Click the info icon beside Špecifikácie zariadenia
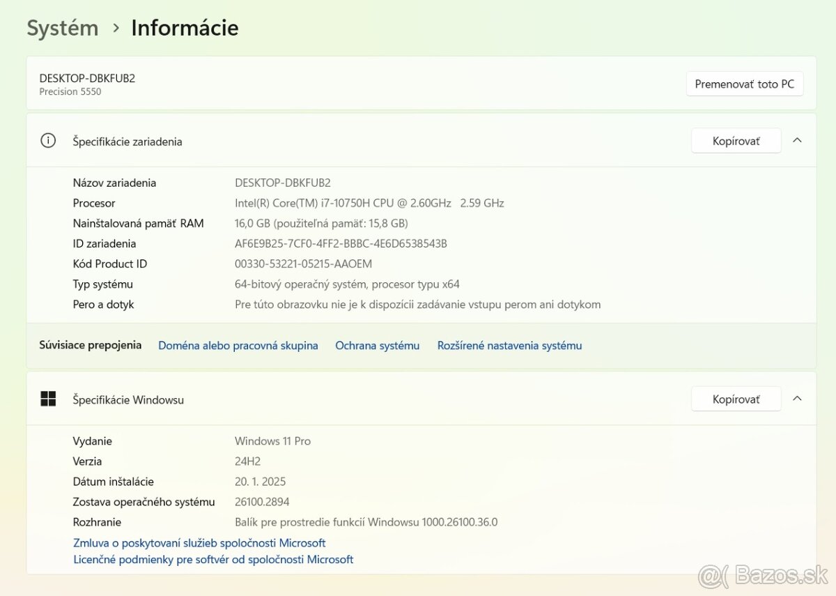Image resolution: width=836 pixels, height=596 pixels. [47, 139]
